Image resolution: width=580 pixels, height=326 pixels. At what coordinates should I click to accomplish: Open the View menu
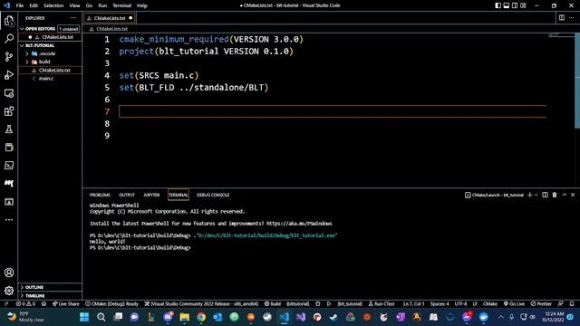tap(74, 5)
